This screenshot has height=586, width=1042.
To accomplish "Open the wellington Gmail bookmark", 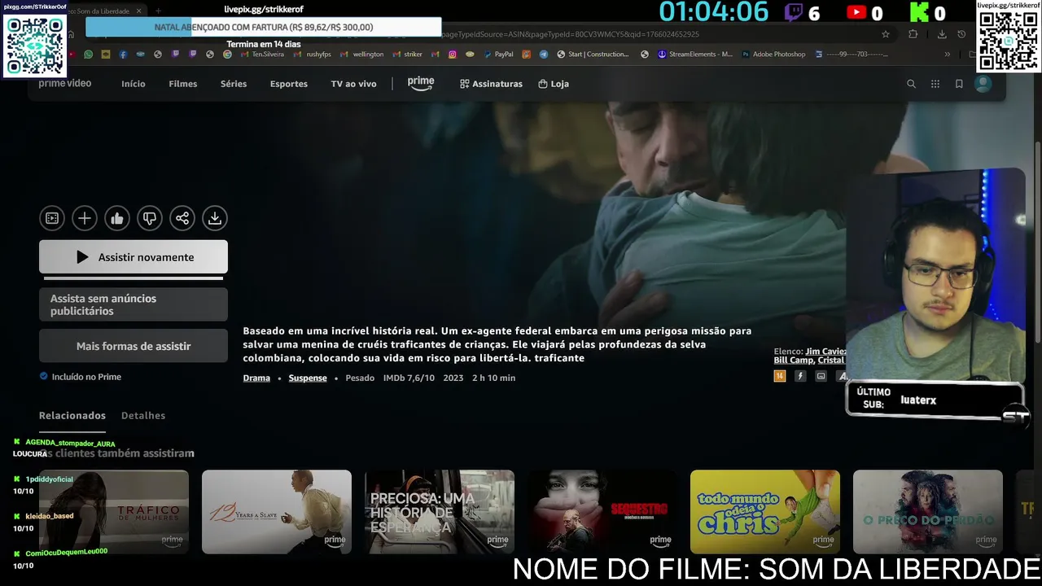I will [x=362, y=55].
